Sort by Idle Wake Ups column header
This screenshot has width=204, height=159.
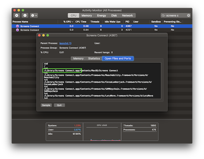pyautogui.click(x=112, y=22)
